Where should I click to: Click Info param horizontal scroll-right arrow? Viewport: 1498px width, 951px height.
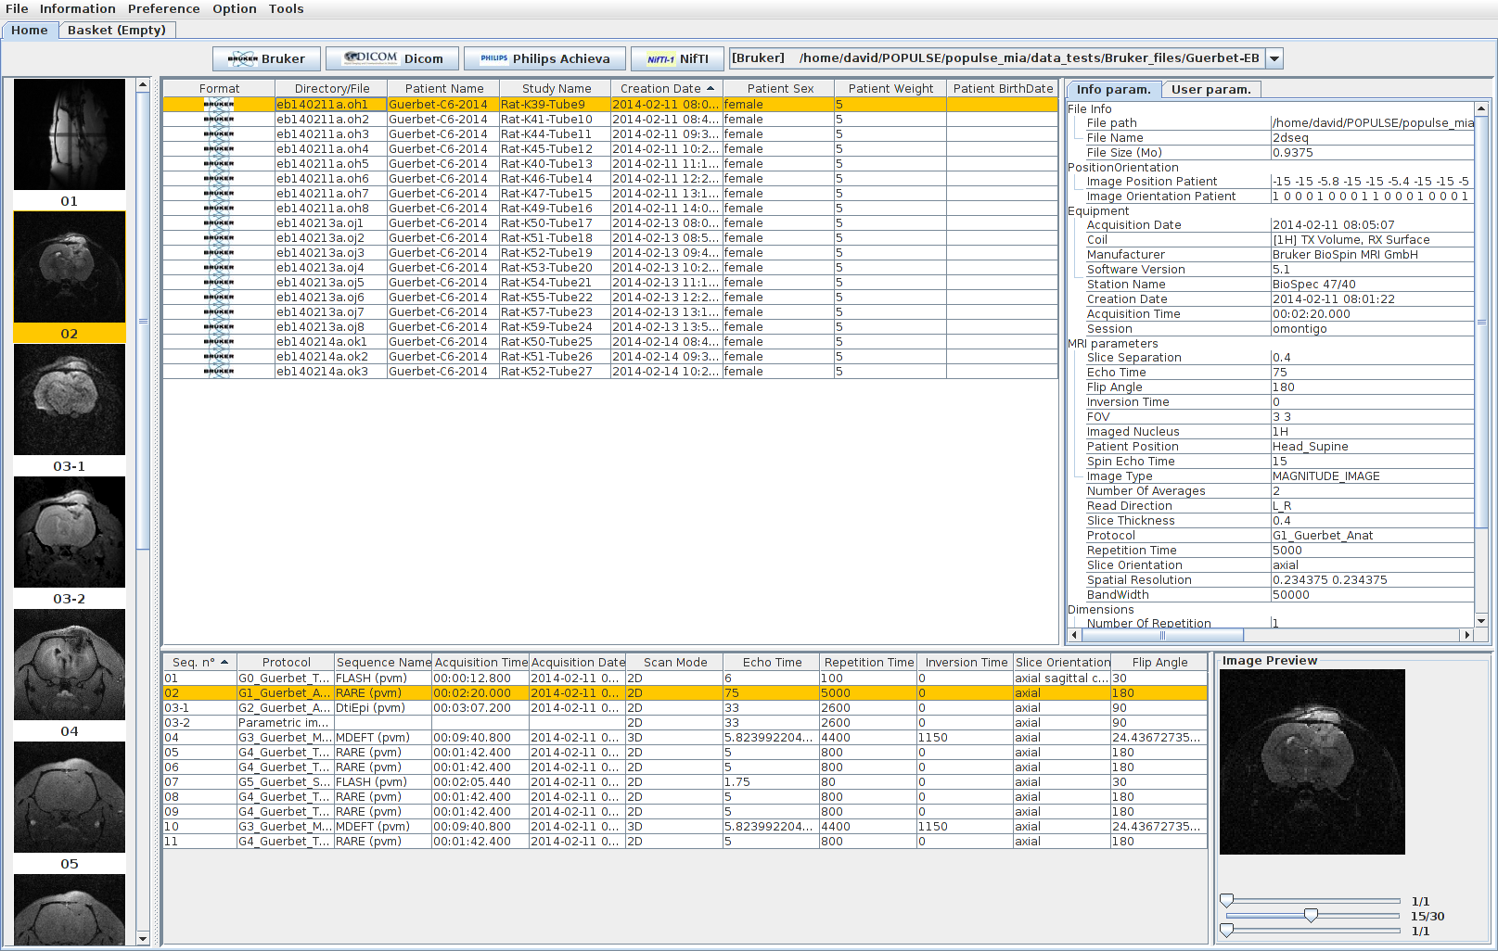pyautogui.click(x=1466, y=635)
